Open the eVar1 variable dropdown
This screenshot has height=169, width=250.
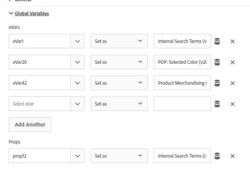(78, 41)
